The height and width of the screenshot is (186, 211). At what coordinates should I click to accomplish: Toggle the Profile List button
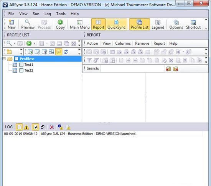pyautogui.click(x=139, y=24)
